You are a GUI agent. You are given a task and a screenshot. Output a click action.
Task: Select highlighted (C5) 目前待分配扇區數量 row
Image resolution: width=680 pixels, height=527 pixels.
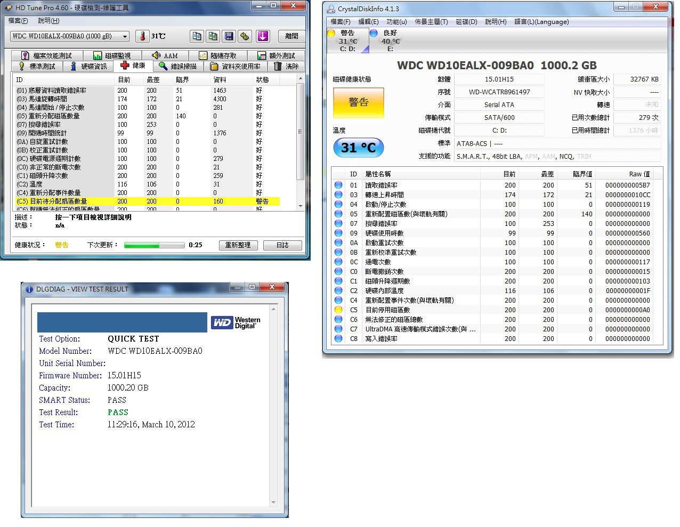pyautogui.click(x=148, y=201)
